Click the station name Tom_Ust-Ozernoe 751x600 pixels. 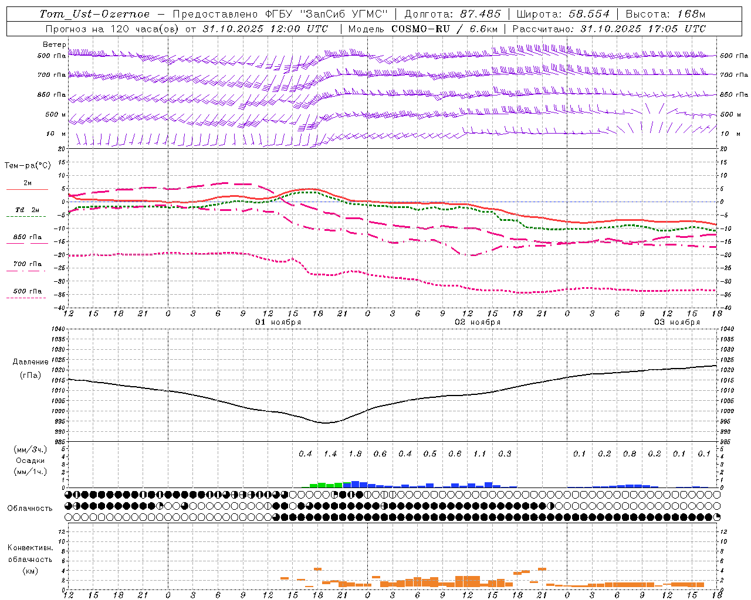tap(94, 14)
